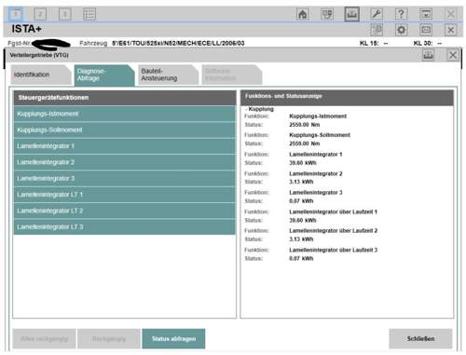Click Lamellenintegrator über Laufzeit 1 text
This screenshot has height=355, width=466.
tap(333, 212)
